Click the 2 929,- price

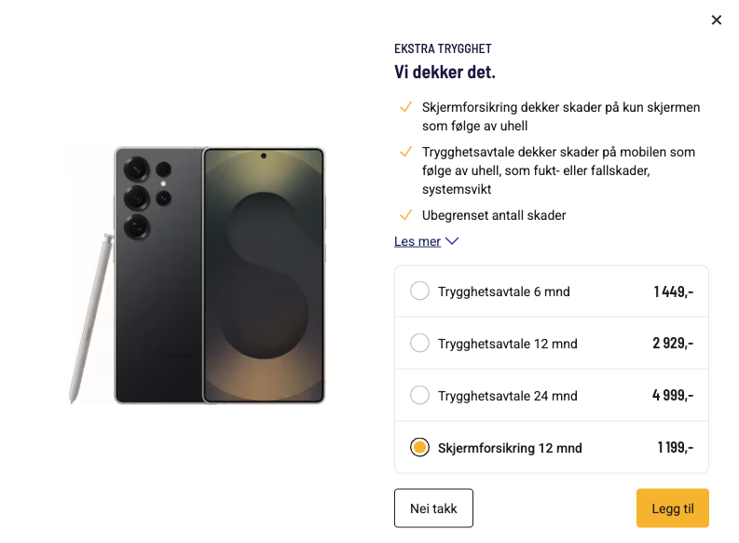pos(673,344)
